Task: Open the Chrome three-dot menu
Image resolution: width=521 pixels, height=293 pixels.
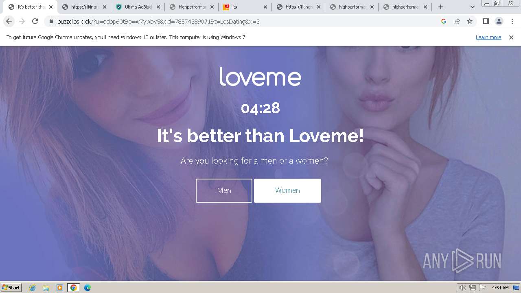Action: point(512,21)
